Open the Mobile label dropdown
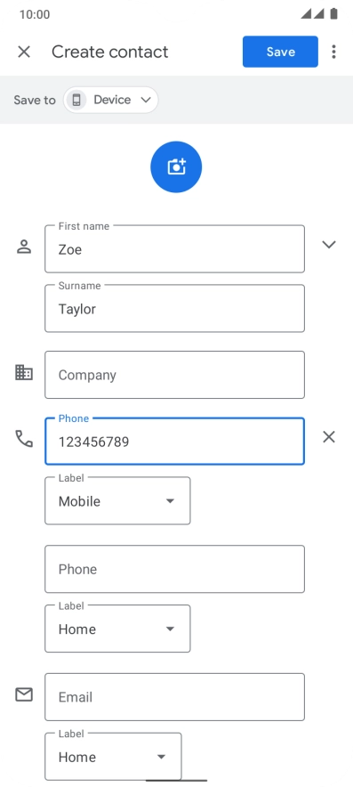The height and width of the screenshot is (787, 353). (118, 501)
